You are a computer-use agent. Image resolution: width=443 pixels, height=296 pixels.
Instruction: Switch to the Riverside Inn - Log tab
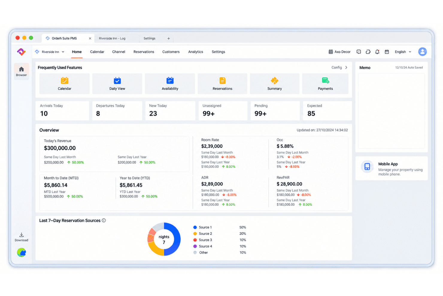112,38
